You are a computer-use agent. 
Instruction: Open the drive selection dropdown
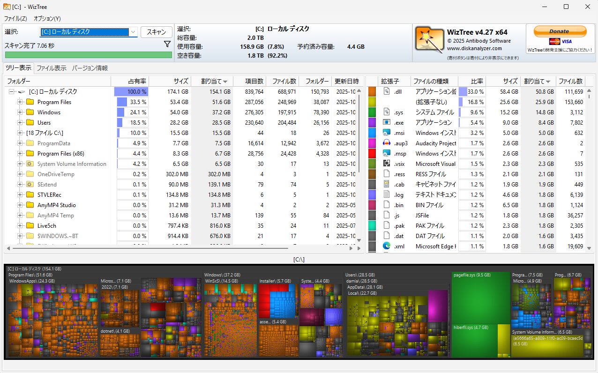click(x=133, y=32)
